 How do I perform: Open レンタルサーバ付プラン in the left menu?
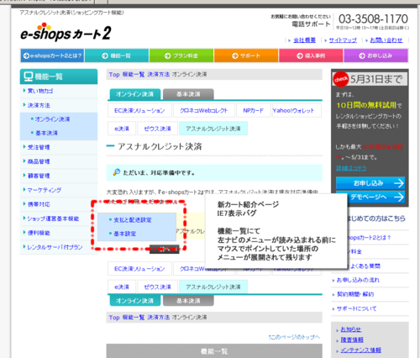tap(55, 247)
